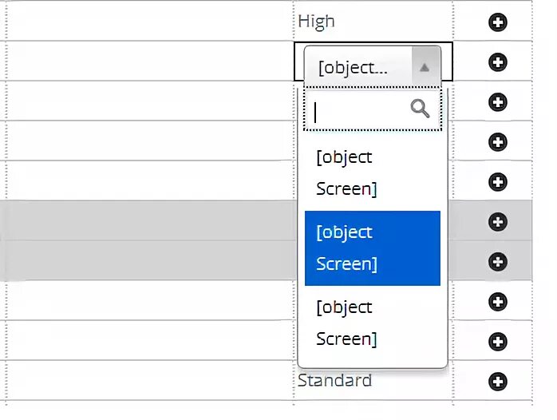Viewport: 557px width, 420px height.
Task: Click the third plus icon from the top
Action: pyautogui.click(x=497, y=101)
